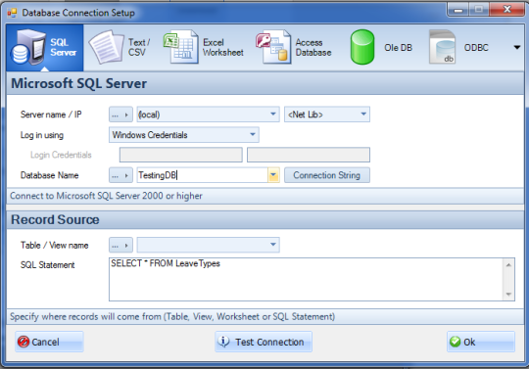This screenshot has width=529, height=369.
Task: Expand the (local) server name dropdown
Action: click(273, 115)
